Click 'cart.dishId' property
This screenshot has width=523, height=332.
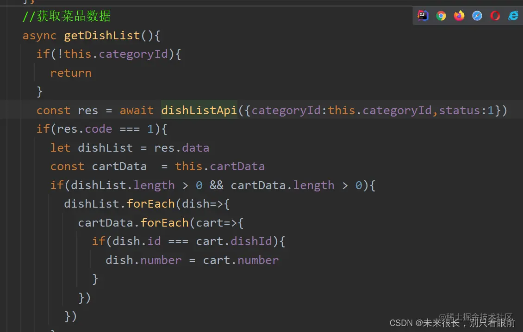234,241
